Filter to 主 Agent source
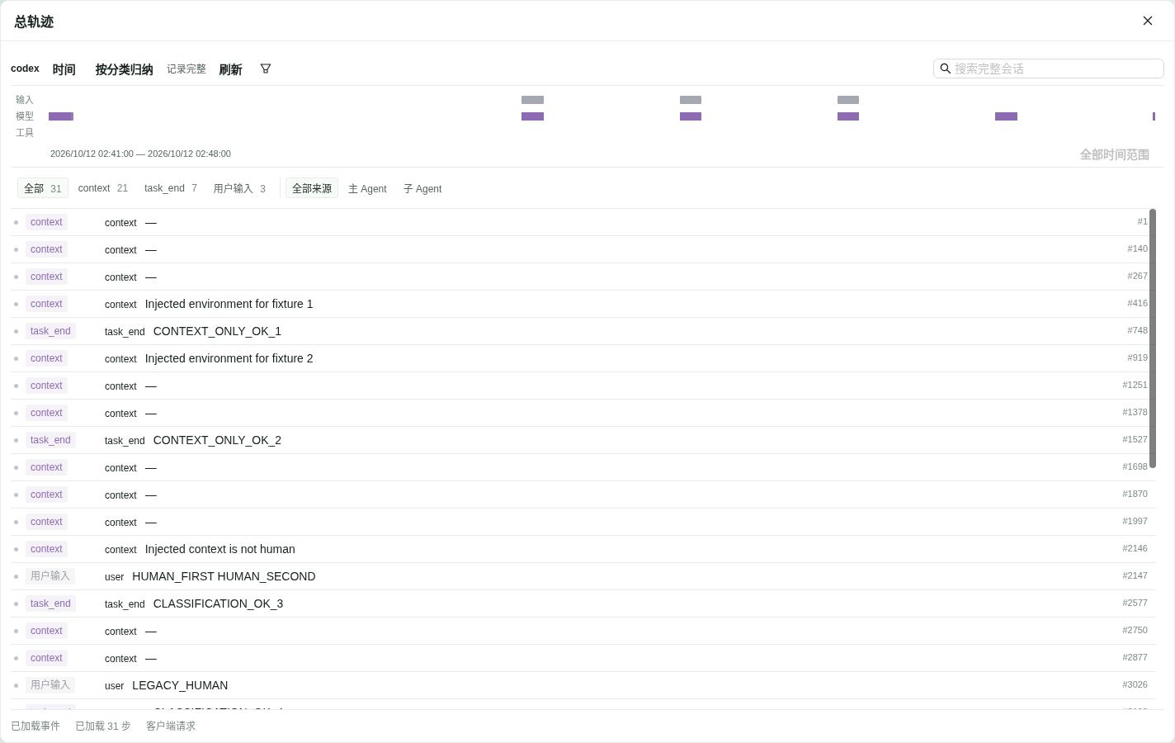The image size is (1175, 743). coord(367,189)
